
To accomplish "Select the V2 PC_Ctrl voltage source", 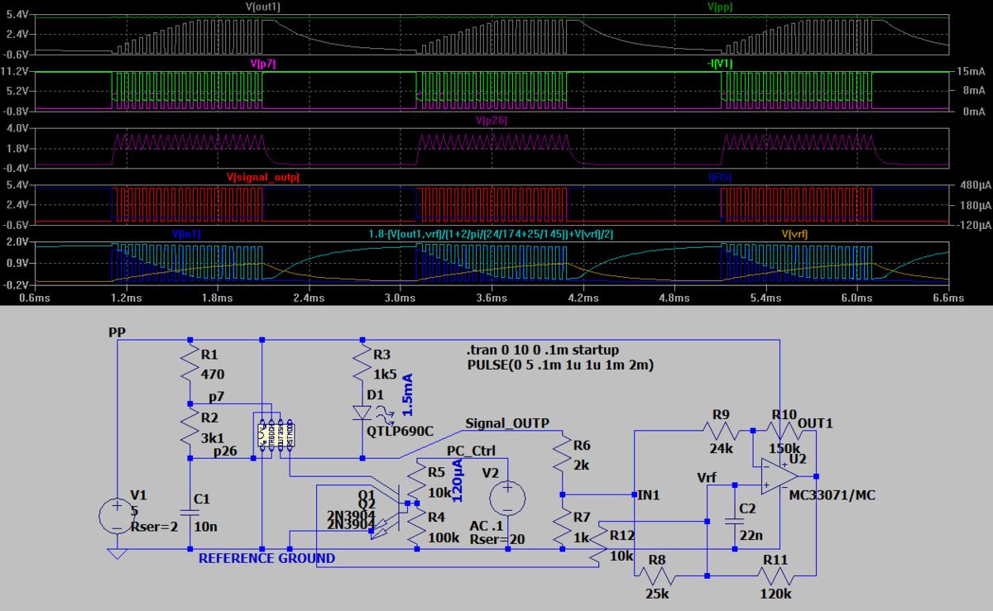I will tap(508, 499).
